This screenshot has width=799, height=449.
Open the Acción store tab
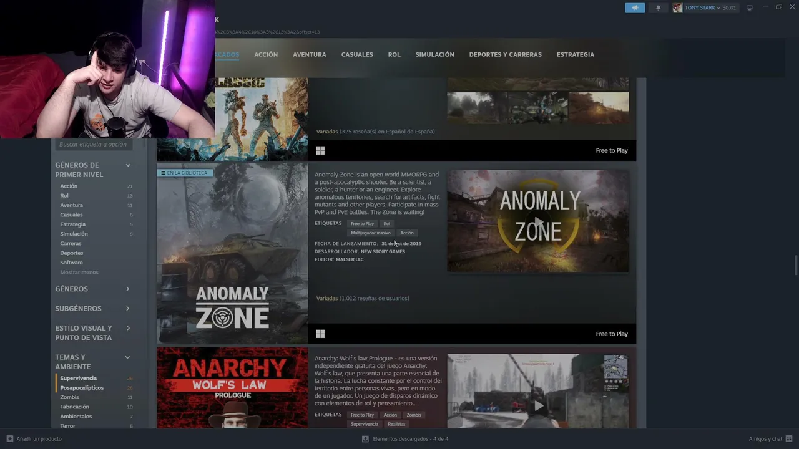(x=266, y=54)
